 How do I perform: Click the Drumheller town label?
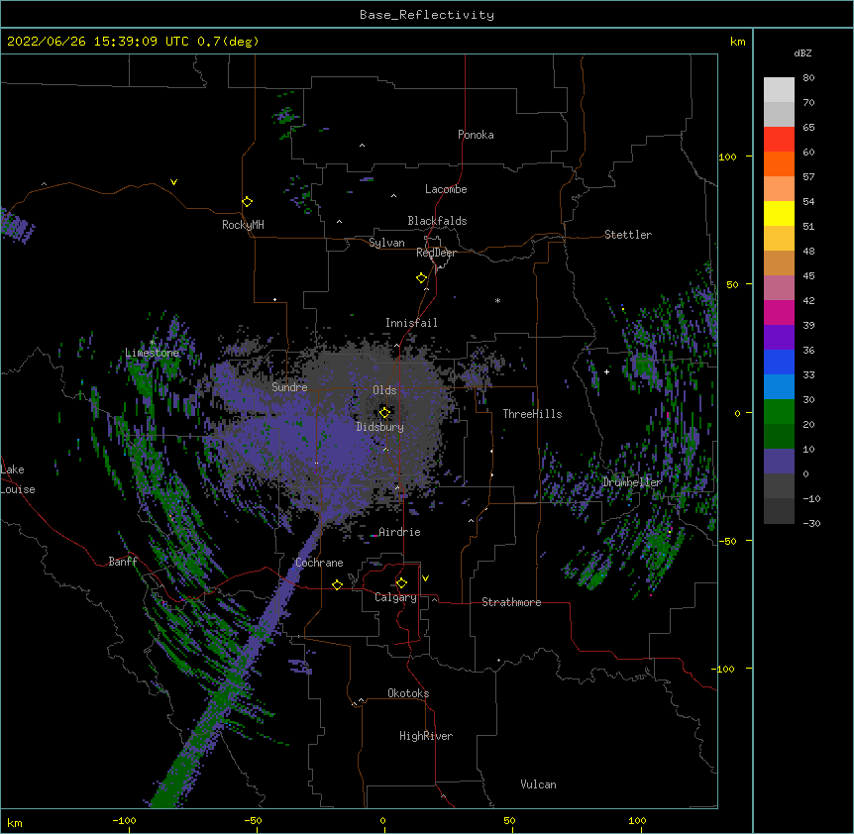pyautogui.click(x=632, y=482)
